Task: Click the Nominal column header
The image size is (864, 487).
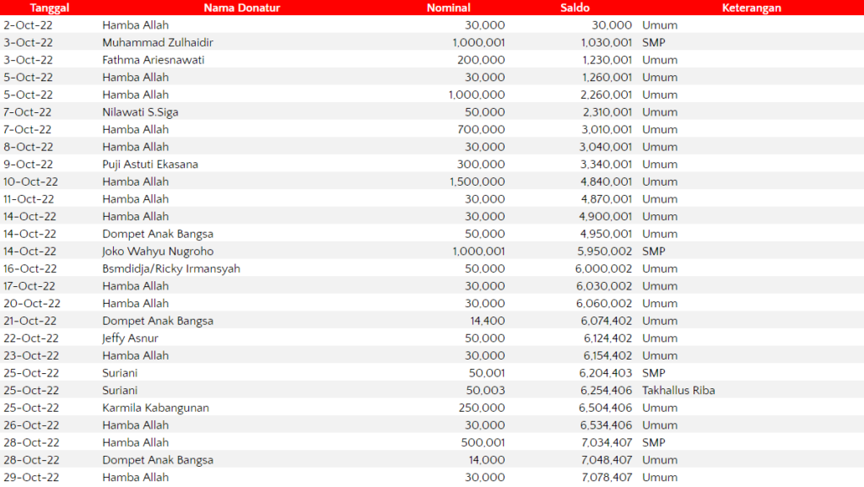Action: point(448,8)
